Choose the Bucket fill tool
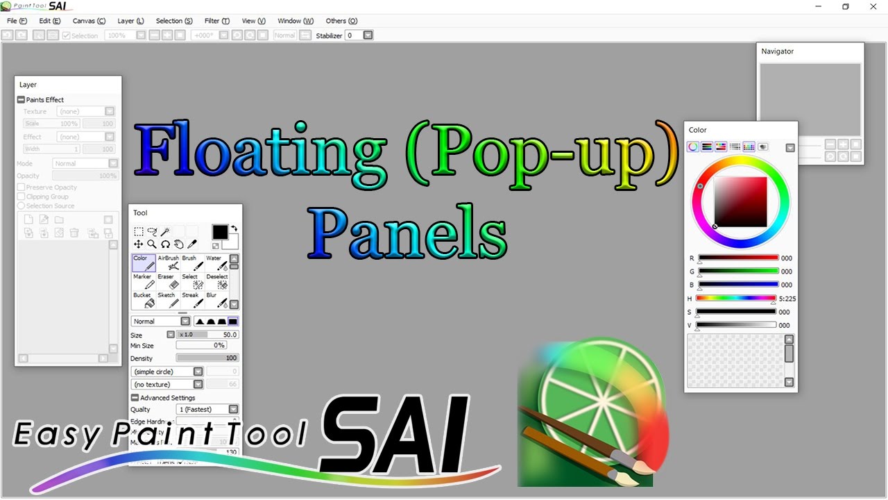 click(144, 300)
